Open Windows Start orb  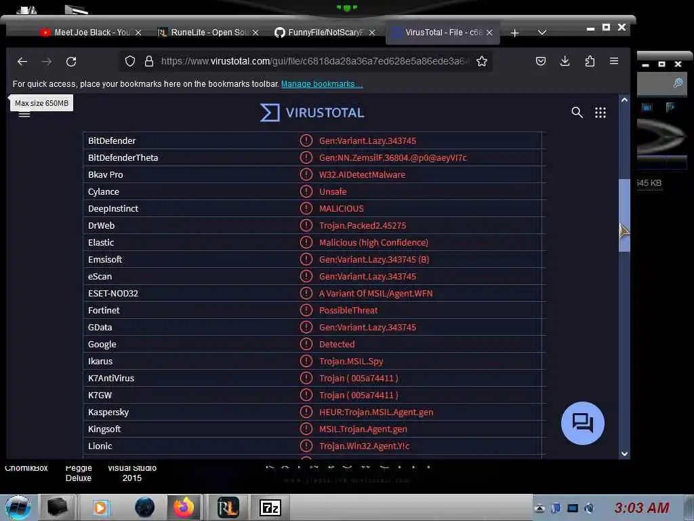18,507
